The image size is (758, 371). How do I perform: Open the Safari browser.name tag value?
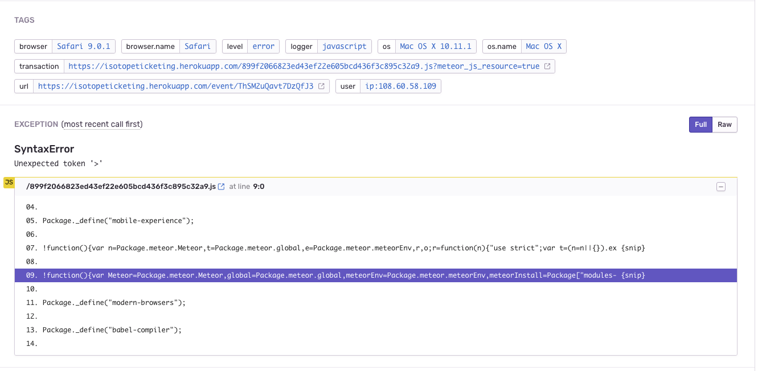[x=197, y=46]
